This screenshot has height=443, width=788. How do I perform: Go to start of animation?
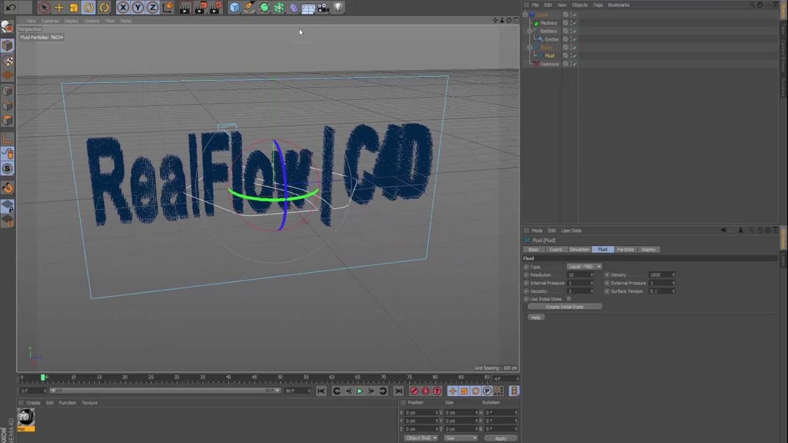click(x=321, y=391)
